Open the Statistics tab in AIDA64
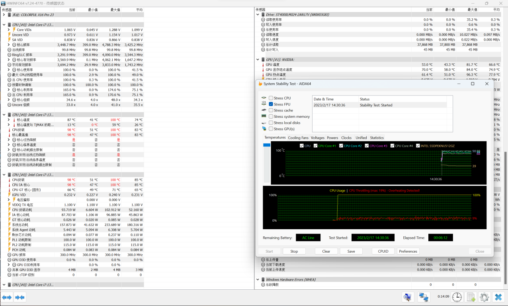This screenshot has height=306, width=508. point(377,138)
